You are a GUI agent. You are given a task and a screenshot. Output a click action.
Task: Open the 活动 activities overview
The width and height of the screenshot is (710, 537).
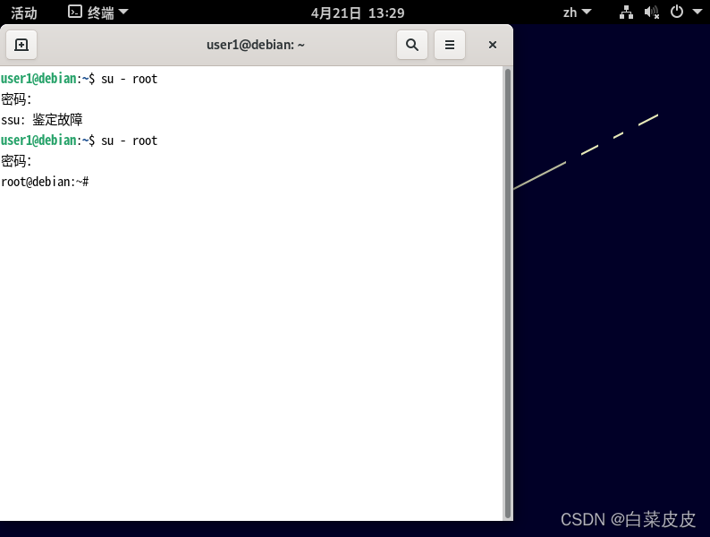point(24,13)
